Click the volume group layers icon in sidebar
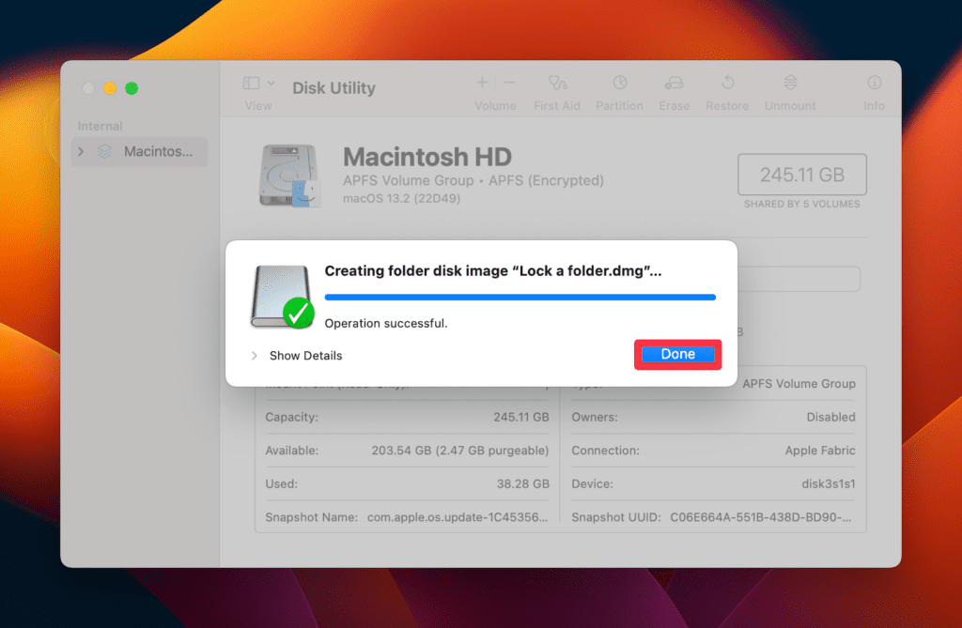Image resolution: width=962 pixels, height=628 pixels. coord(105,151)
